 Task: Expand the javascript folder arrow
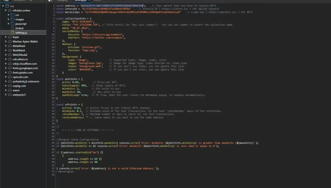pos(9,24)
